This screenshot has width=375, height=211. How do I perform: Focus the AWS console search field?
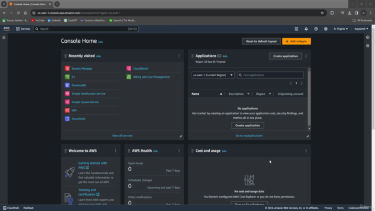[x=86, y=29]
